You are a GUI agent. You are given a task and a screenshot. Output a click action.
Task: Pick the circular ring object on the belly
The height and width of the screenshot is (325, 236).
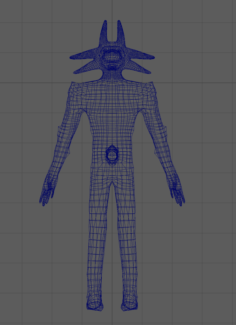pos(112,155)
